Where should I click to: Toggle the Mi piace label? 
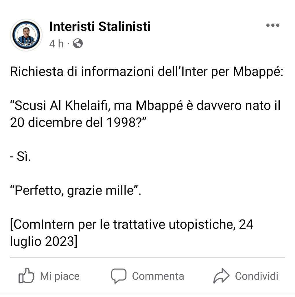pos(60,276)
